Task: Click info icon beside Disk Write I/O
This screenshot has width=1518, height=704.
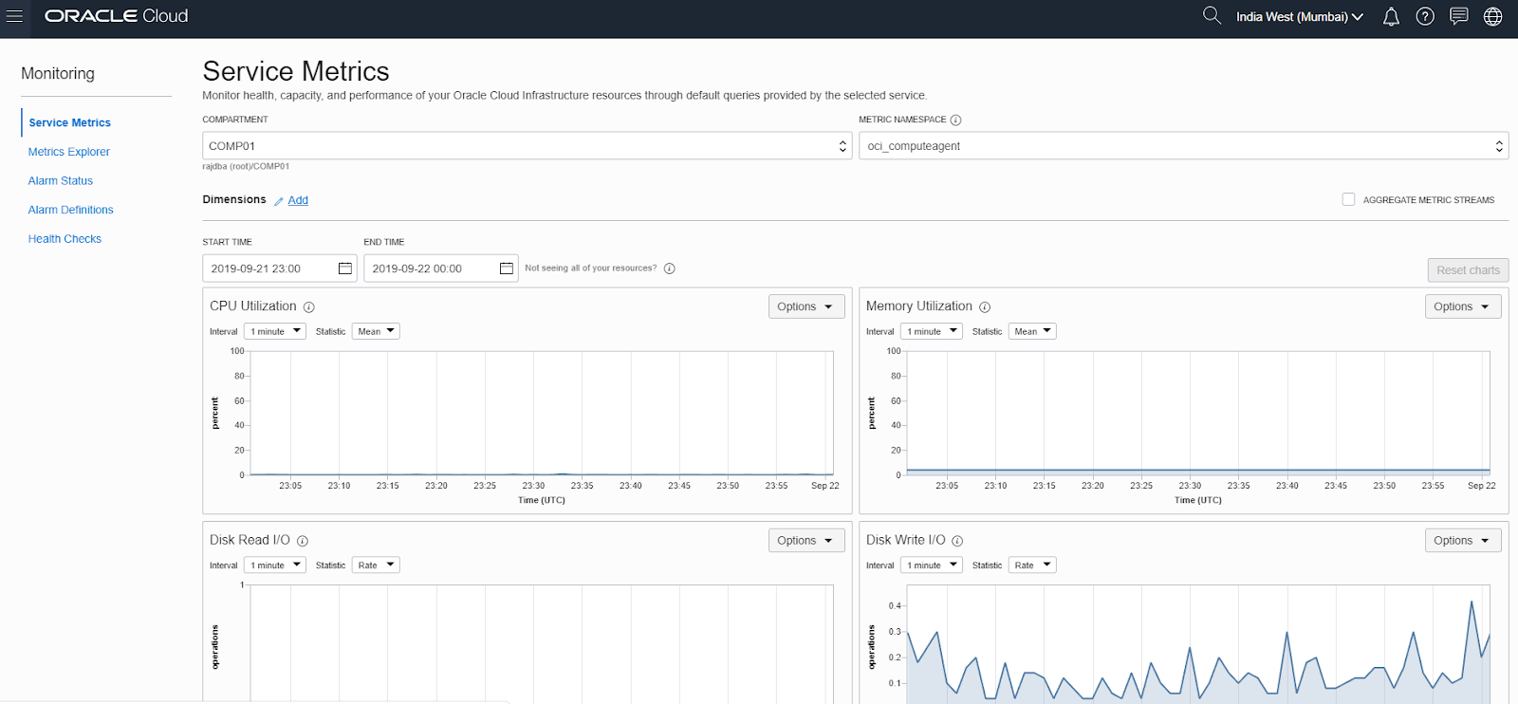Action: (x=957, y=541)
